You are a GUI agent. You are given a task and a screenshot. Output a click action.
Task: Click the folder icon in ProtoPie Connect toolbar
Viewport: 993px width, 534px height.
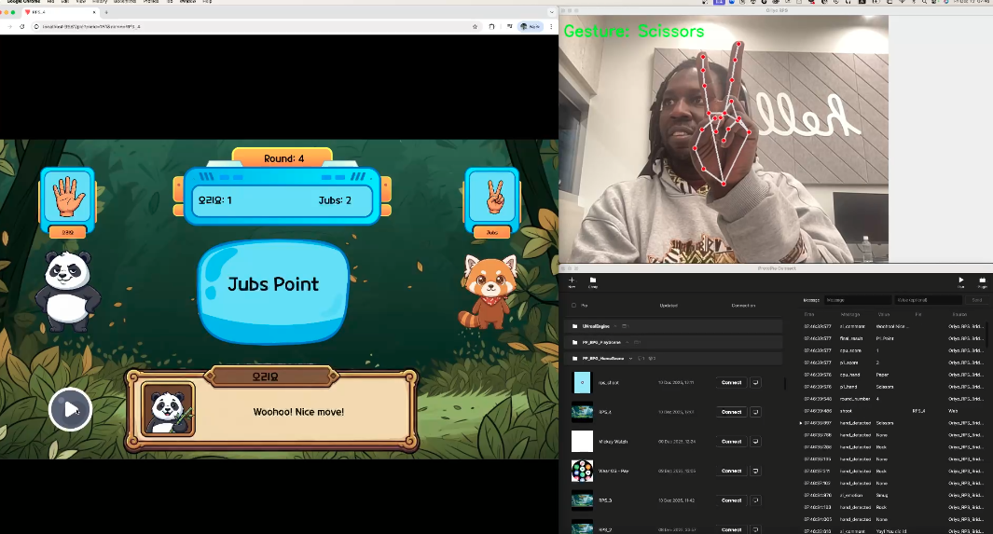593,281
